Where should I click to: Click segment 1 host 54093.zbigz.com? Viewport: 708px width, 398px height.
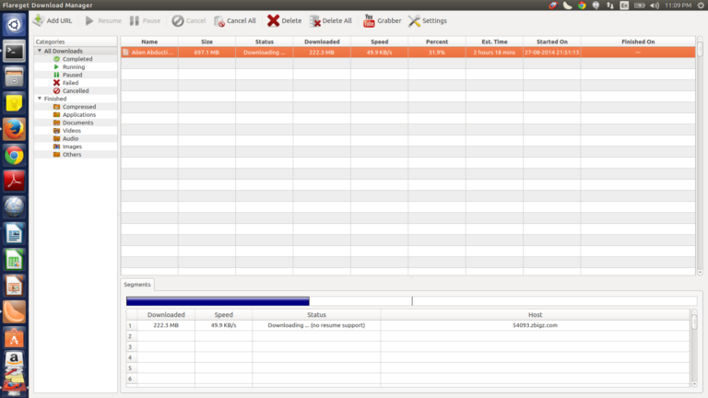(x=535, y=325)
